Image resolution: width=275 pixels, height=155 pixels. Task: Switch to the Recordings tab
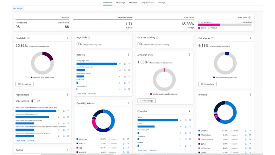point(120,3)
